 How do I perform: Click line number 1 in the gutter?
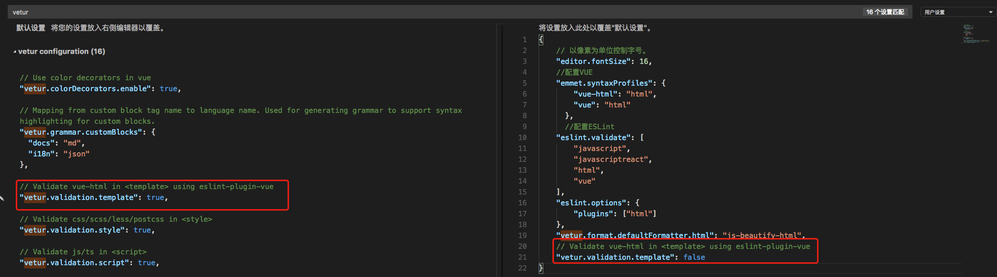[525, 40]
